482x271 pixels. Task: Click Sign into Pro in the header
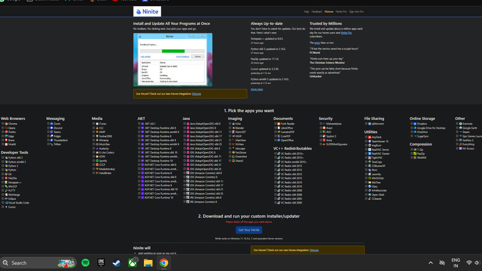[x=357, y=12]
